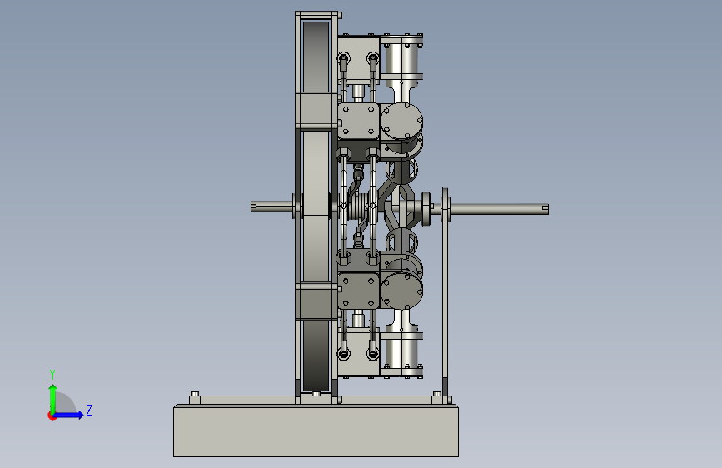Select the upper round bolted cover plate
This screenshot has height=468, width=722.
401,121
